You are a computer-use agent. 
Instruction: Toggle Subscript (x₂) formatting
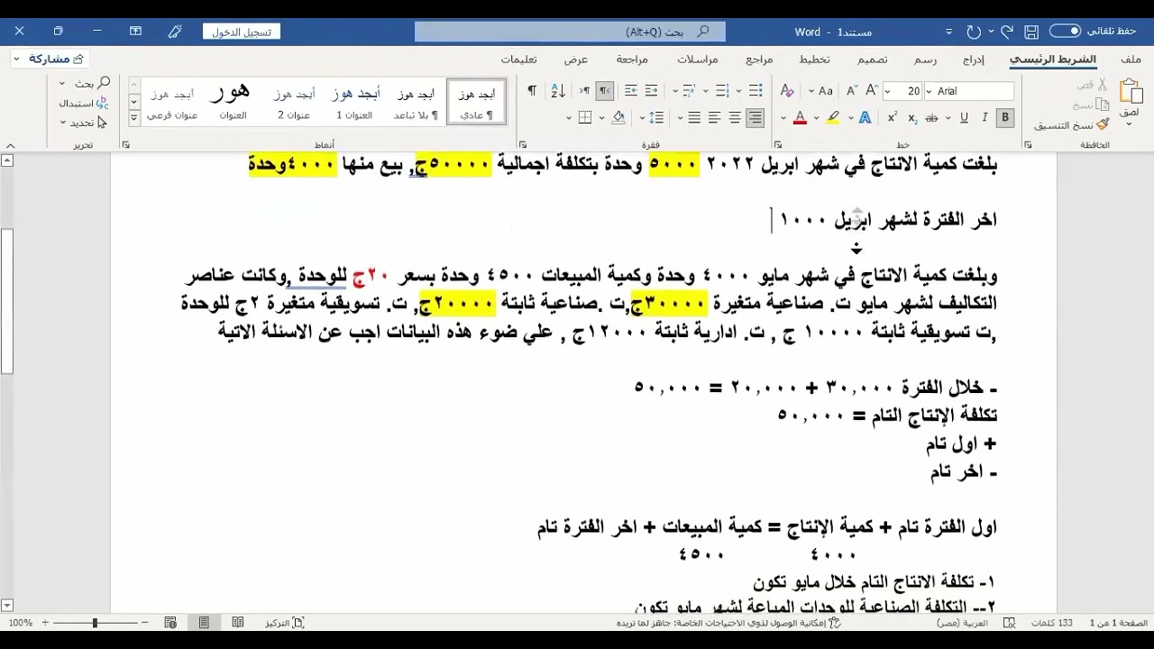pos(912,117)
